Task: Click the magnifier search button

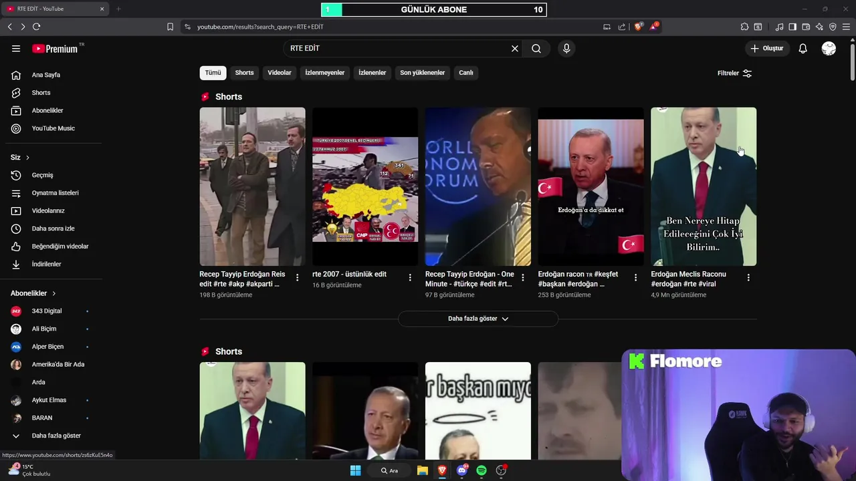Action: pos(536,49)
